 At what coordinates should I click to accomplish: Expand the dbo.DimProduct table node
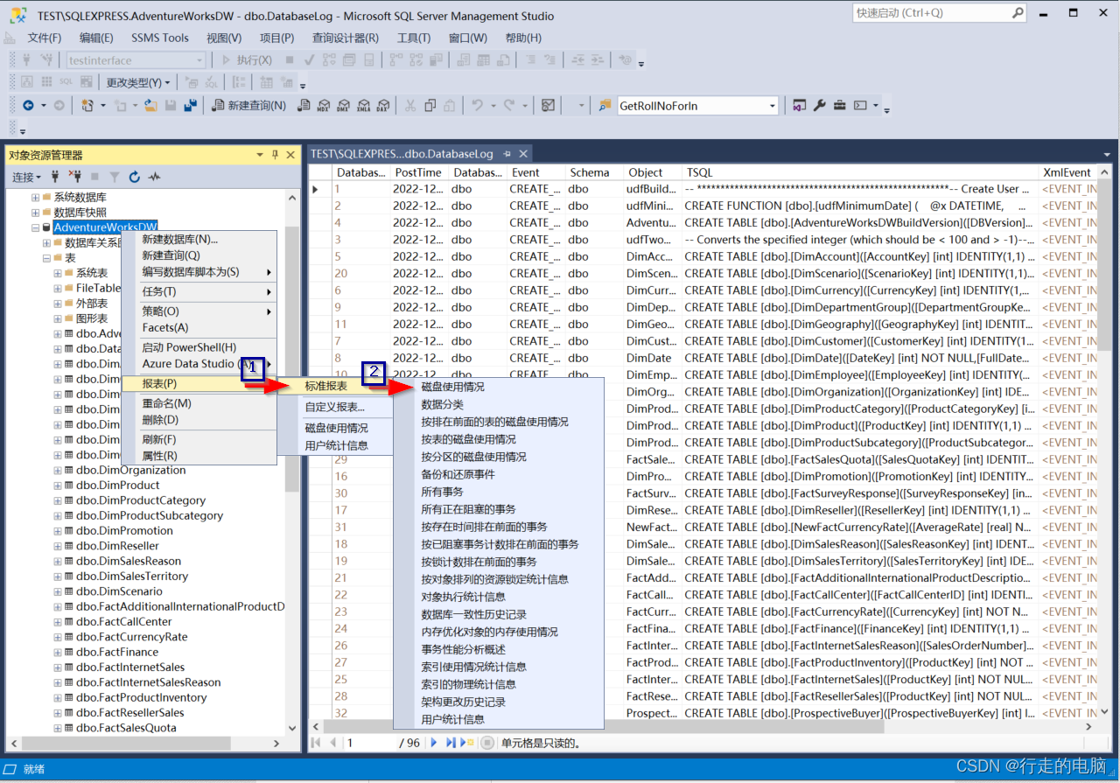click(58, 486)
